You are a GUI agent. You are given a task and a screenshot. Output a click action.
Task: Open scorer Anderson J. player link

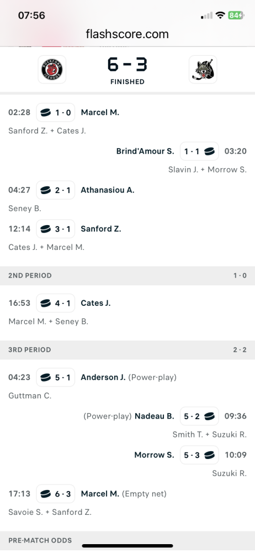coord(103,377)
